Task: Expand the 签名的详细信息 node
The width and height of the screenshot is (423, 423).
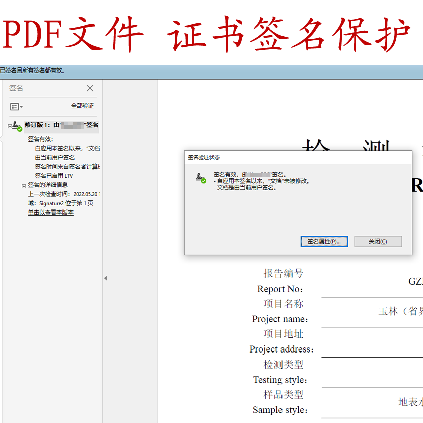Action: [x=24, y=186]
